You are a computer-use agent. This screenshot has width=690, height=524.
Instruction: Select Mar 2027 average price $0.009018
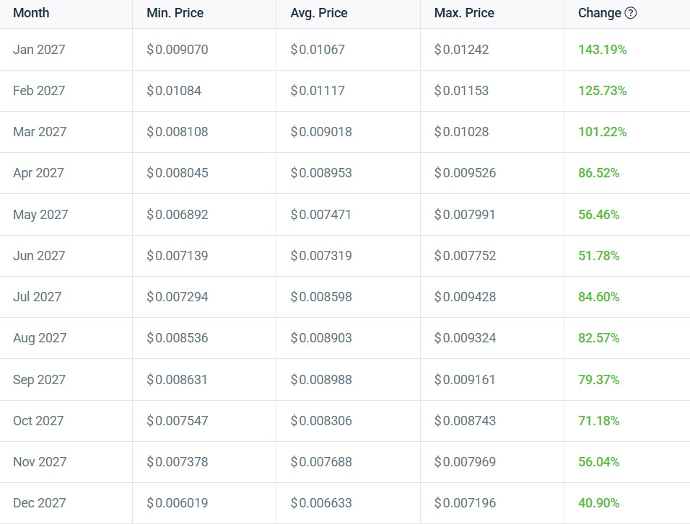click(x=321, y=132)
